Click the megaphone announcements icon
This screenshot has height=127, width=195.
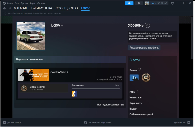129,3
